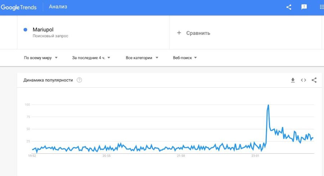324x176 pixels.
Task: Open the Google apps grid
Action: pos(321,7)
